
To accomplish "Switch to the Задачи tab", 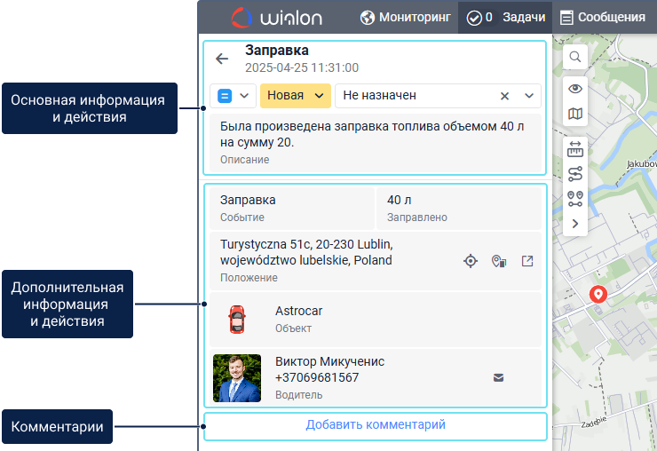I will pyautogui.click(x=505, y=17).
